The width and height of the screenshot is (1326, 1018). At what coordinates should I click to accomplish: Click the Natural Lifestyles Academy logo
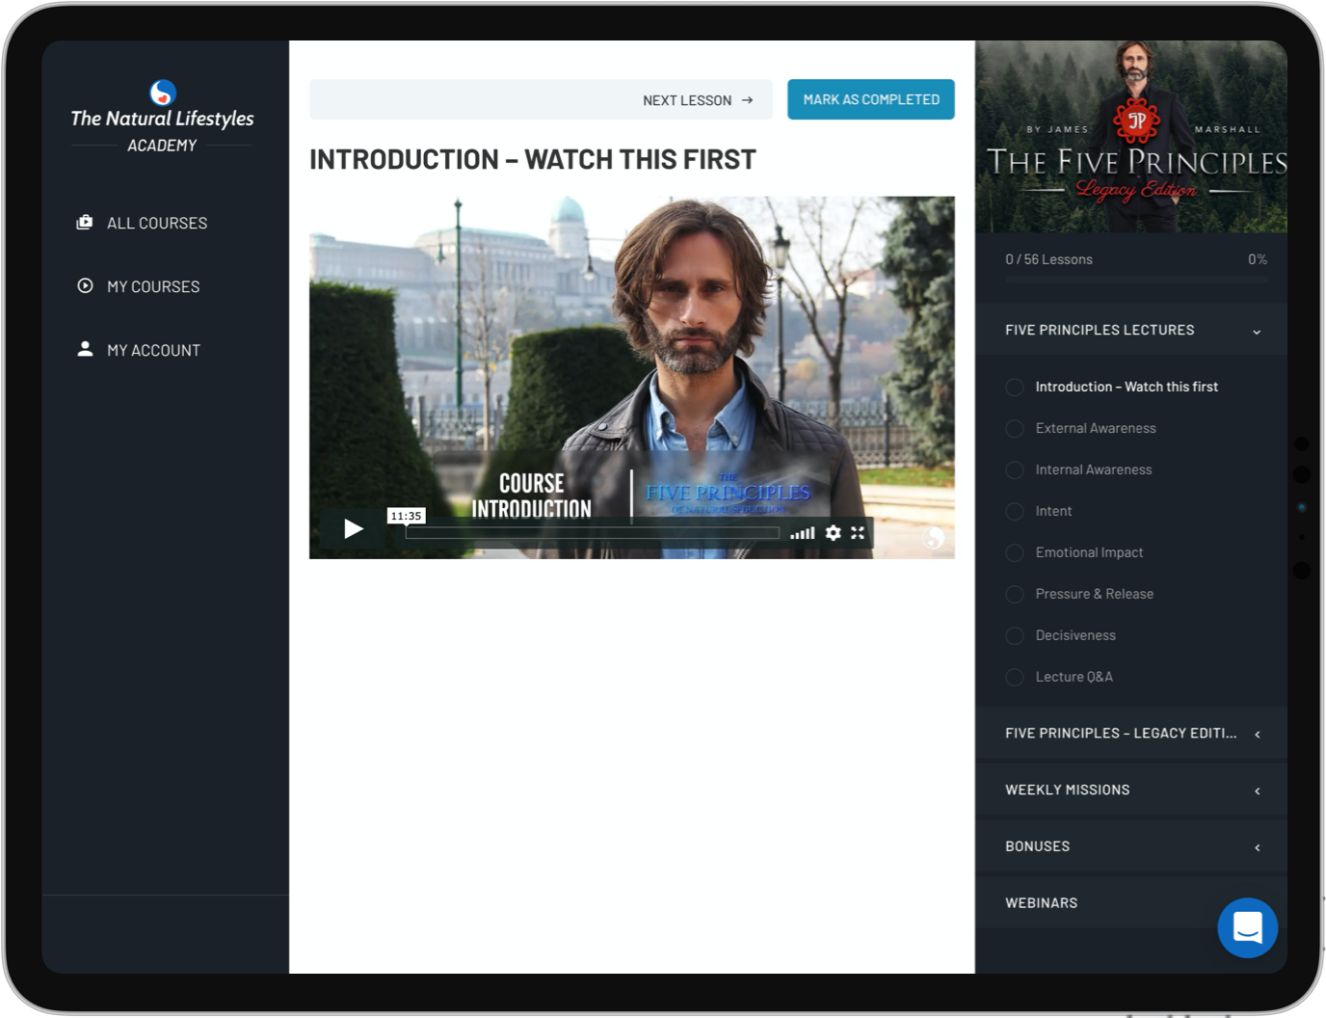[162, 118]
